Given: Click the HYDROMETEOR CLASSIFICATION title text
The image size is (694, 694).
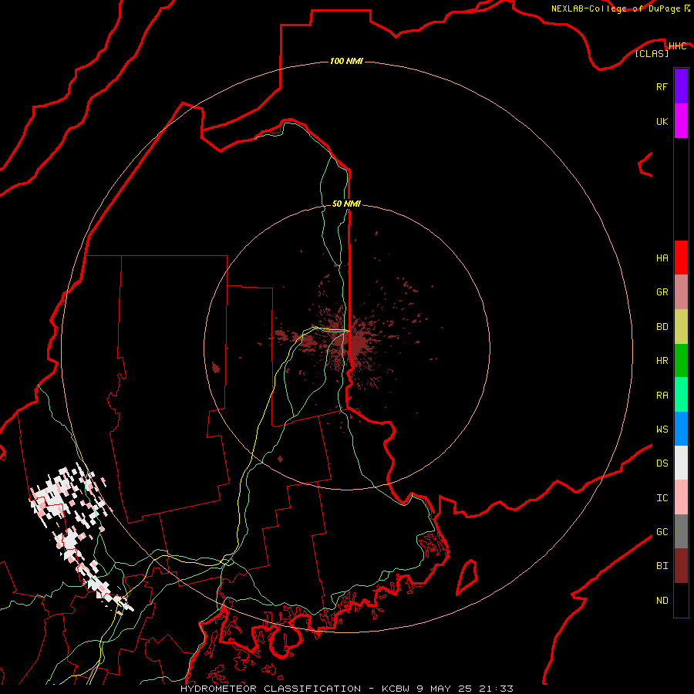Looking at the screenshot, I should (271, 689).
